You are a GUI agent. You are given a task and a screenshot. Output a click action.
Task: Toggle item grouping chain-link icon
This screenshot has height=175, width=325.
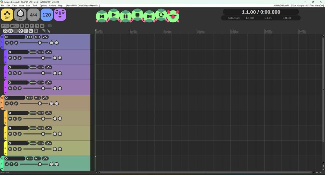10,31
